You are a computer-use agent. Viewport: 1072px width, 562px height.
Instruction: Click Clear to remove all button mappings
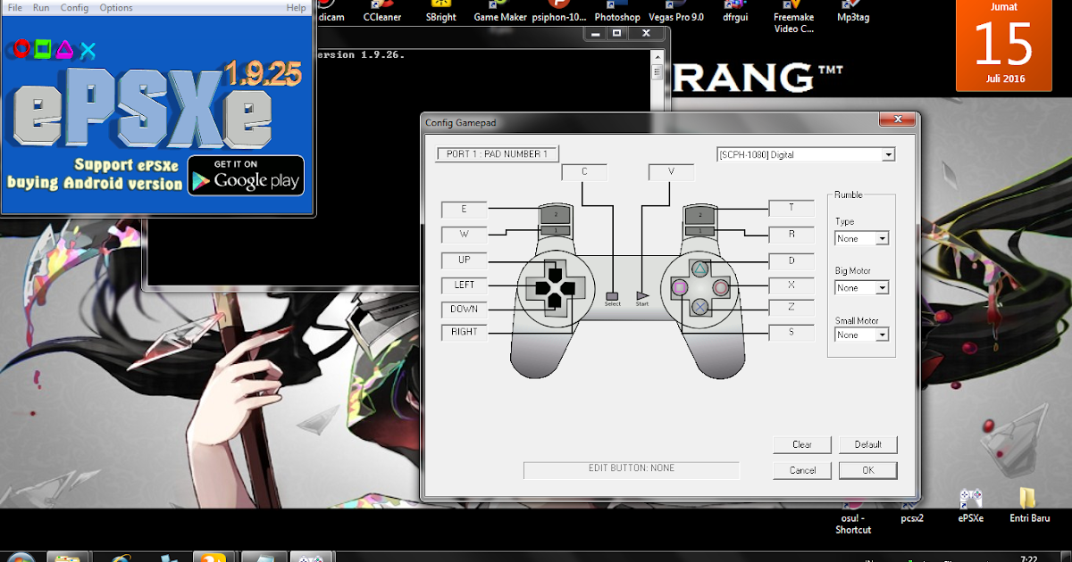click(x=801, y=444)
